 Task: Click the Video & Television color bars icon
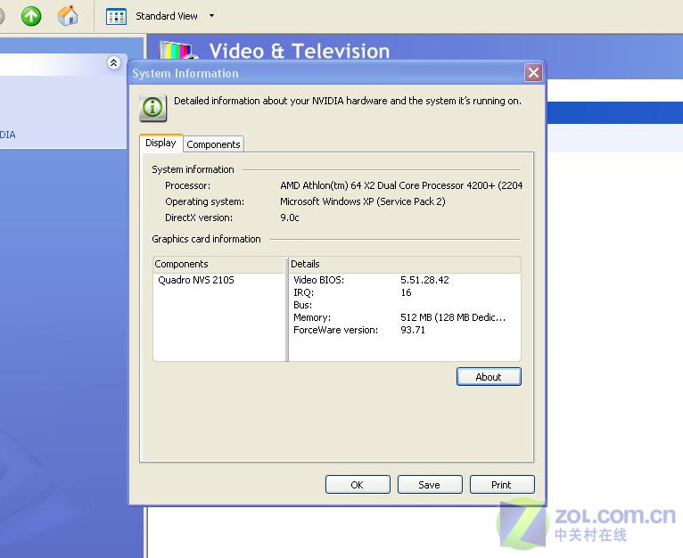177,50
